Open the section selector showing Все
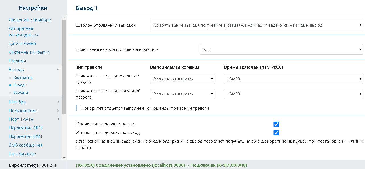The image size is (365, 169). 281,49
